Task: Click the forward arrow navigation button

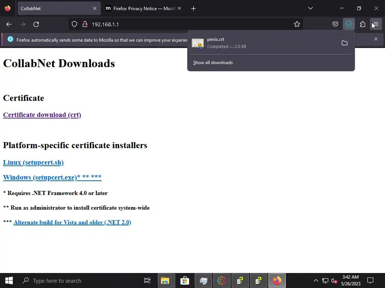Action: point(23,24)
